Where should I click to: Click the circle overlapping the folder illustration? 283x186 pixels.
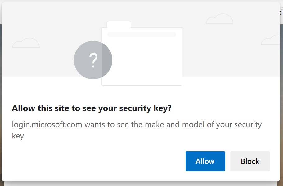pos(93,60)
